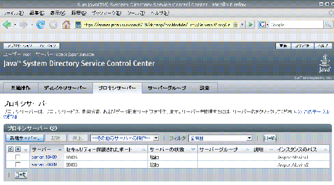The image size is (334, 185).
Task: Click the 更新 button in the masthead
Action: coord(283,46)
